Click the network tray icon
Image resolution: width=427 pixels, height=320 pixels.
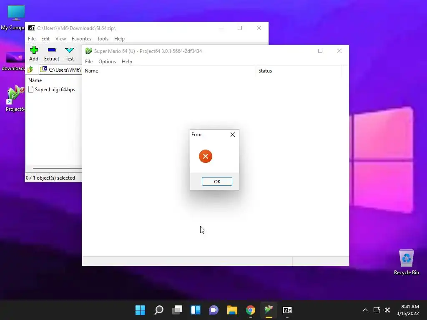377,310
